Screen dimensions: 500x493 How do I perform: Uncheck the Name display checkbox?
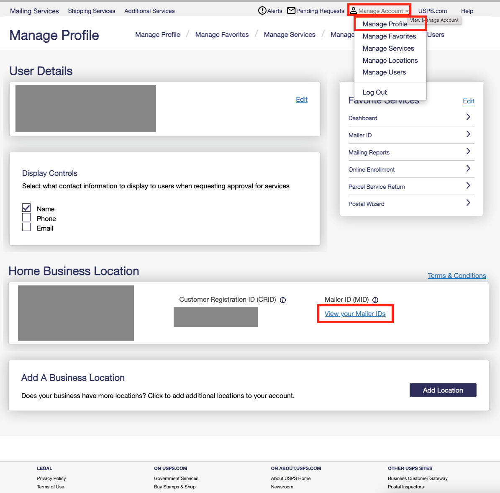(x=26, y=208)
